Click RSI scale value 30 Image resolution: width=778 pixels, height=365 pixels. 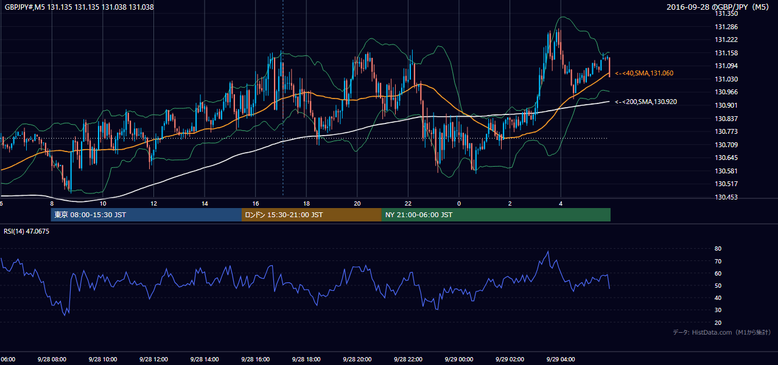tap(718, 310)
